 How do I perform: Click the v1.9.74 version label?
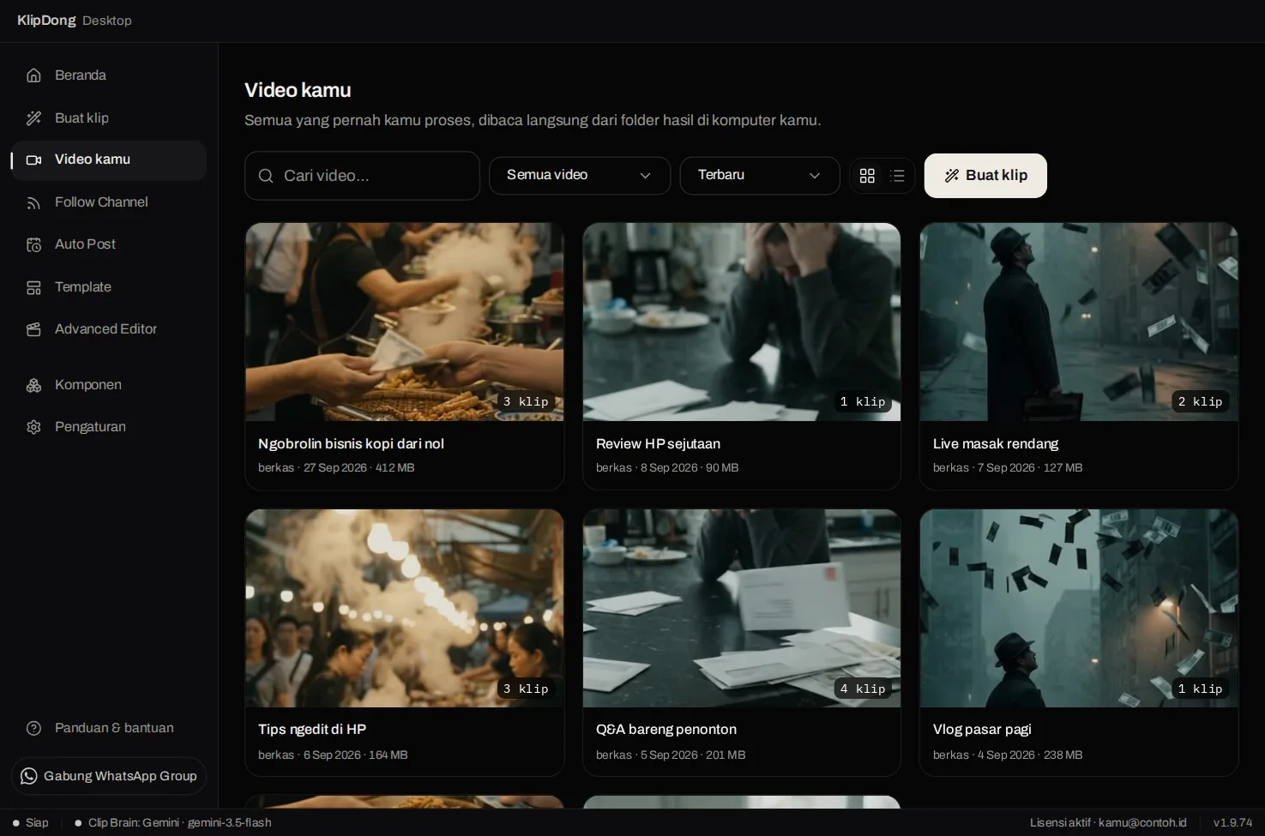[x=1232, y=823]
